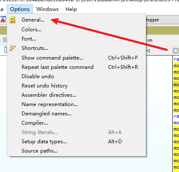Choose Colors... menu entry

click(x=76, y=30)
